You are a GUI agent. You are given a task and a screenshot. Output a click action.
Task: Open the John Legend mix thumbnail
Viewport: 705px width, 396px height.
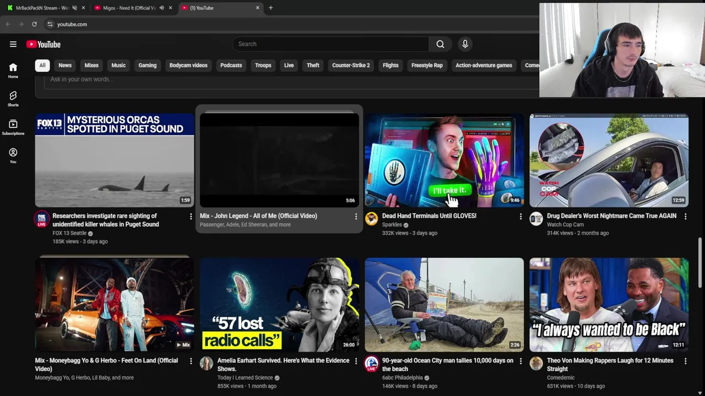click(279, 160)
